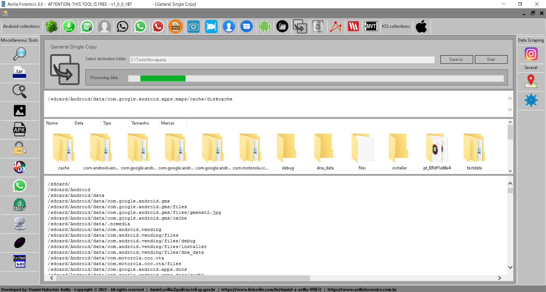
Task: Open the image viewer tool icon
Action: (20, 111)
